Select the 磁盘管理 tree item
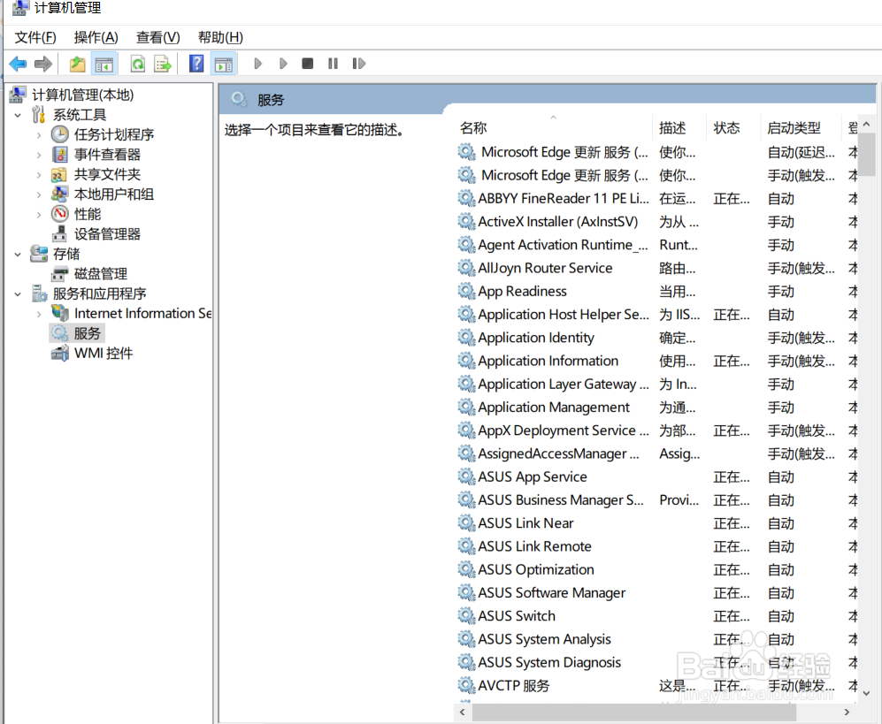 pos(99,273)
